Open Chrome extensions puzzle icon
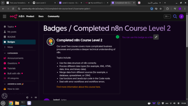 coord(167,9)
